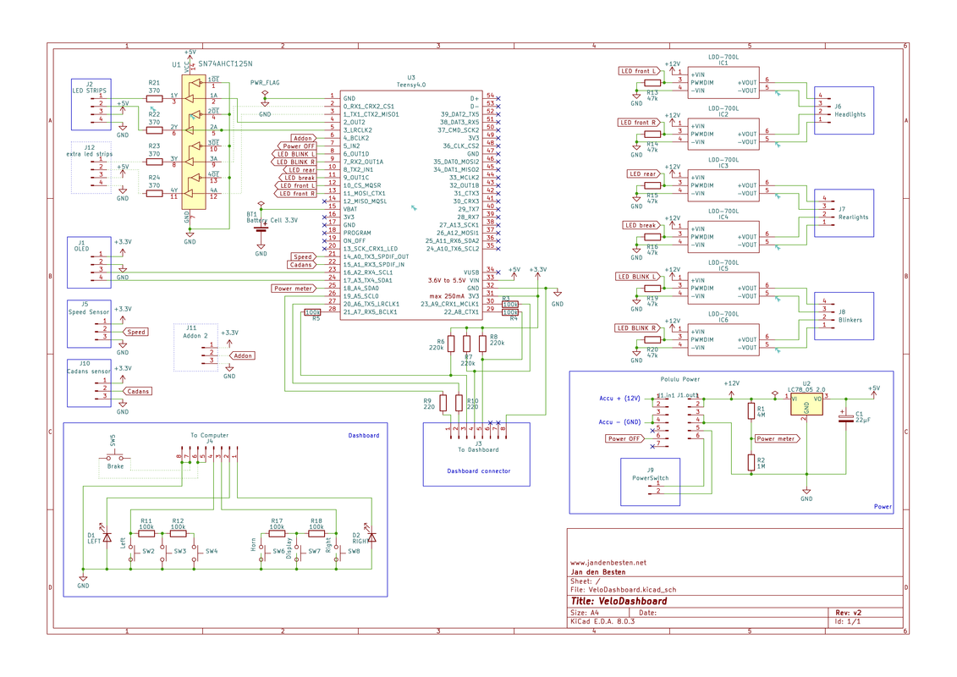Viewport: 957px width, 677px height.
Task: Select the 'Title: VeloDashboard' title block text
Action: (x=619, y=601)
